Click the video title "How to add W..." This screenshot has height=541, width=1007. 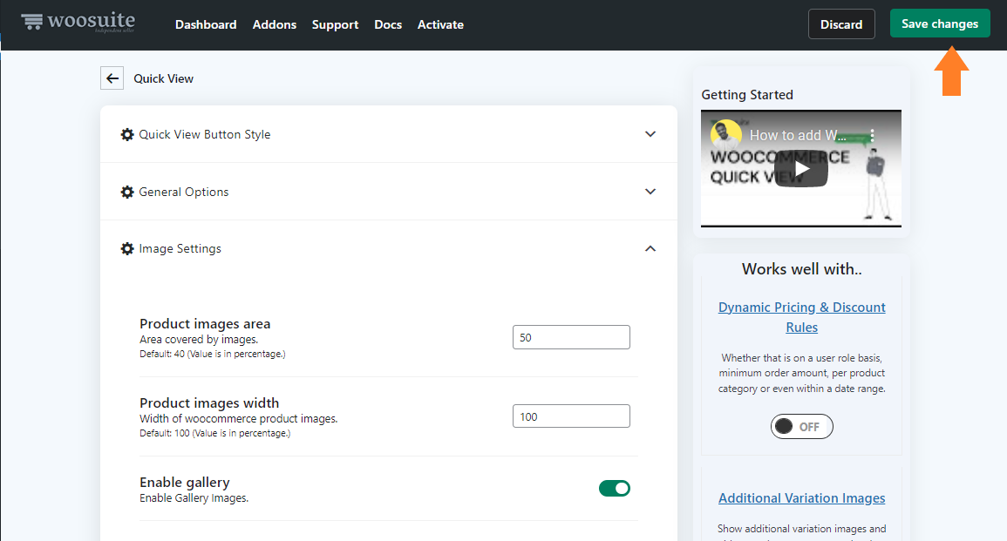pos(799,135)
